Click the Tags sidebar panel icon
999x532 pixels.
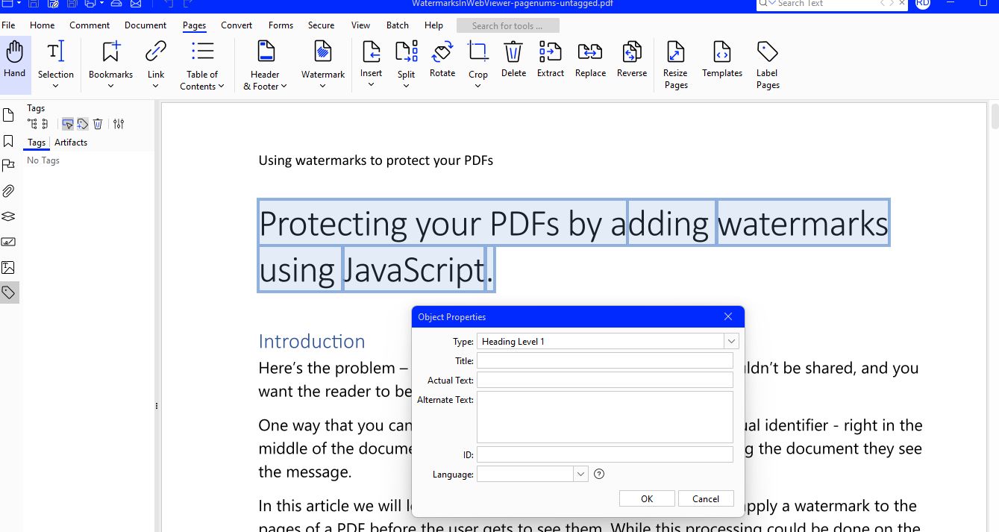coord(9,292)
